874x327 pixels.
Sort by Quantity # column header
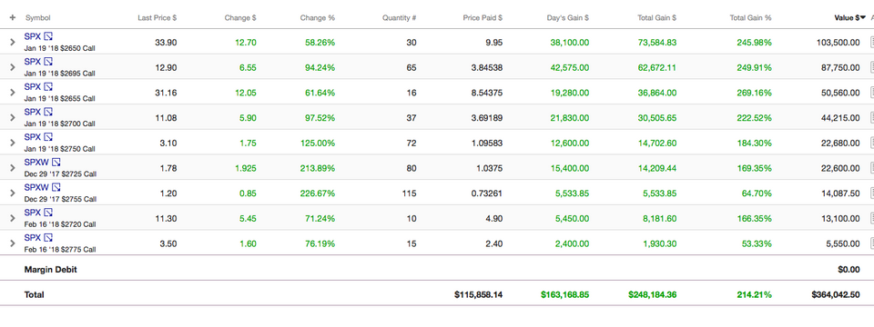399,18
